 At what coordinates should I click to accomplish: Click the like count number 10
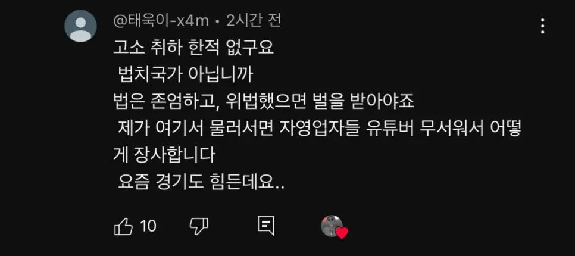[149, 226]
